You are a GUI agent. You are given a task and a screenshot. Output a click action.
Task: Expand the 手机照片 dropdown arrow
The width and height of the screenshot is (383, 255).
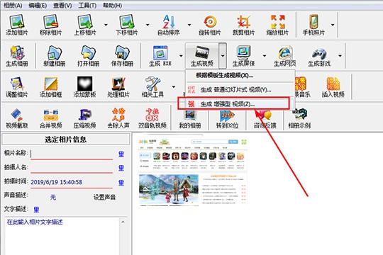click(333, 25)
